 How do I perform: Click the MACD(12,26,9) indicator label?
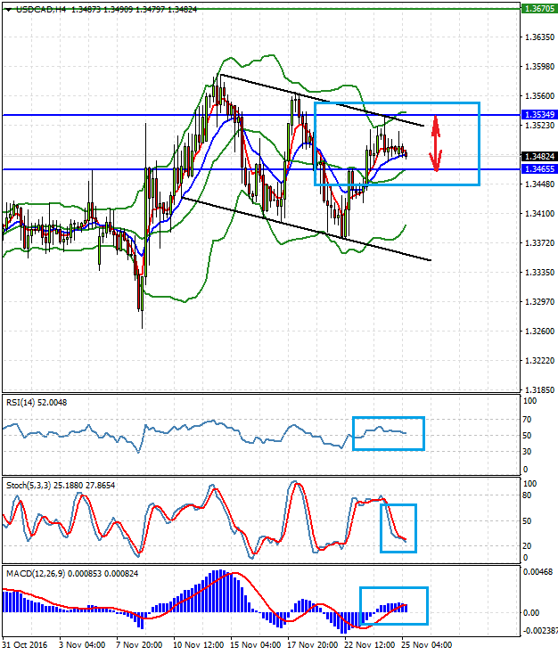[x=72, y=574]
